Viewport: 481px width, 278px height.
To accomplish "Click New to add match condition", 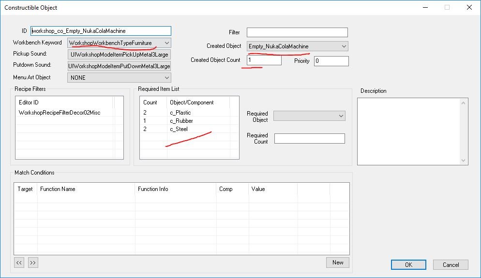I will (x=338, y=263).
